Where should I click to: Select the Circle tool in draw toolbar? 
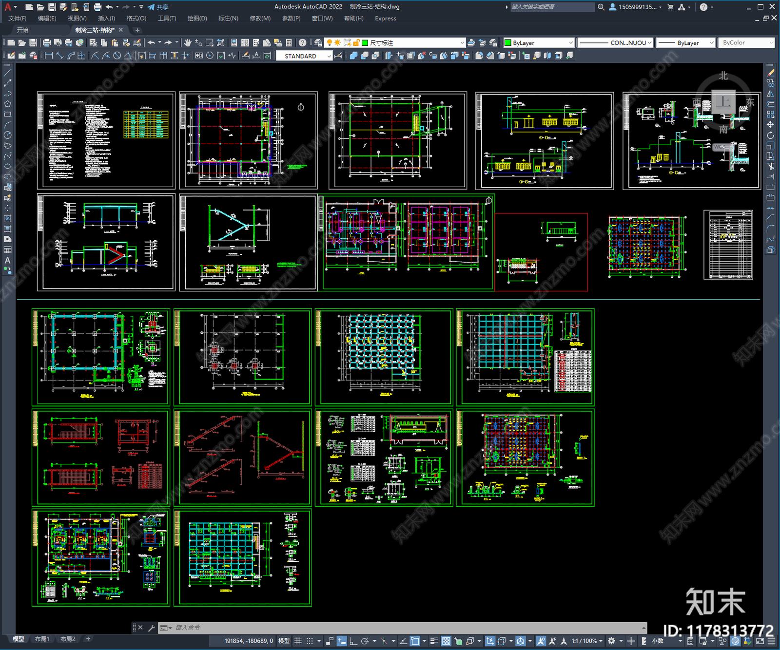[x=8, y=135]
